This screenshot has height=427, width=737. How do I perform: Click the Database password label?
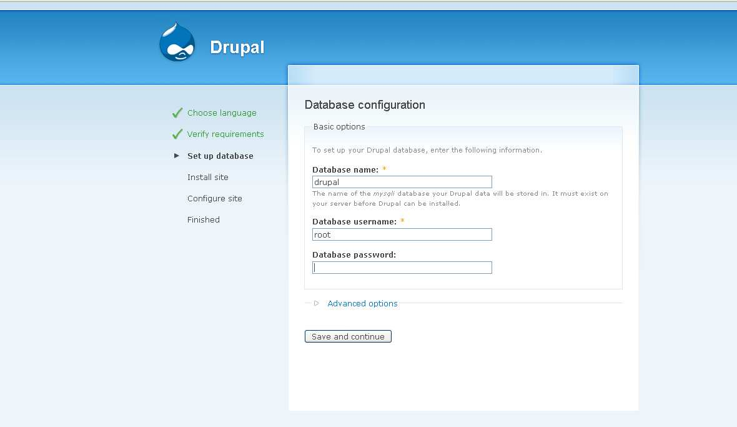tap(354, 254)
